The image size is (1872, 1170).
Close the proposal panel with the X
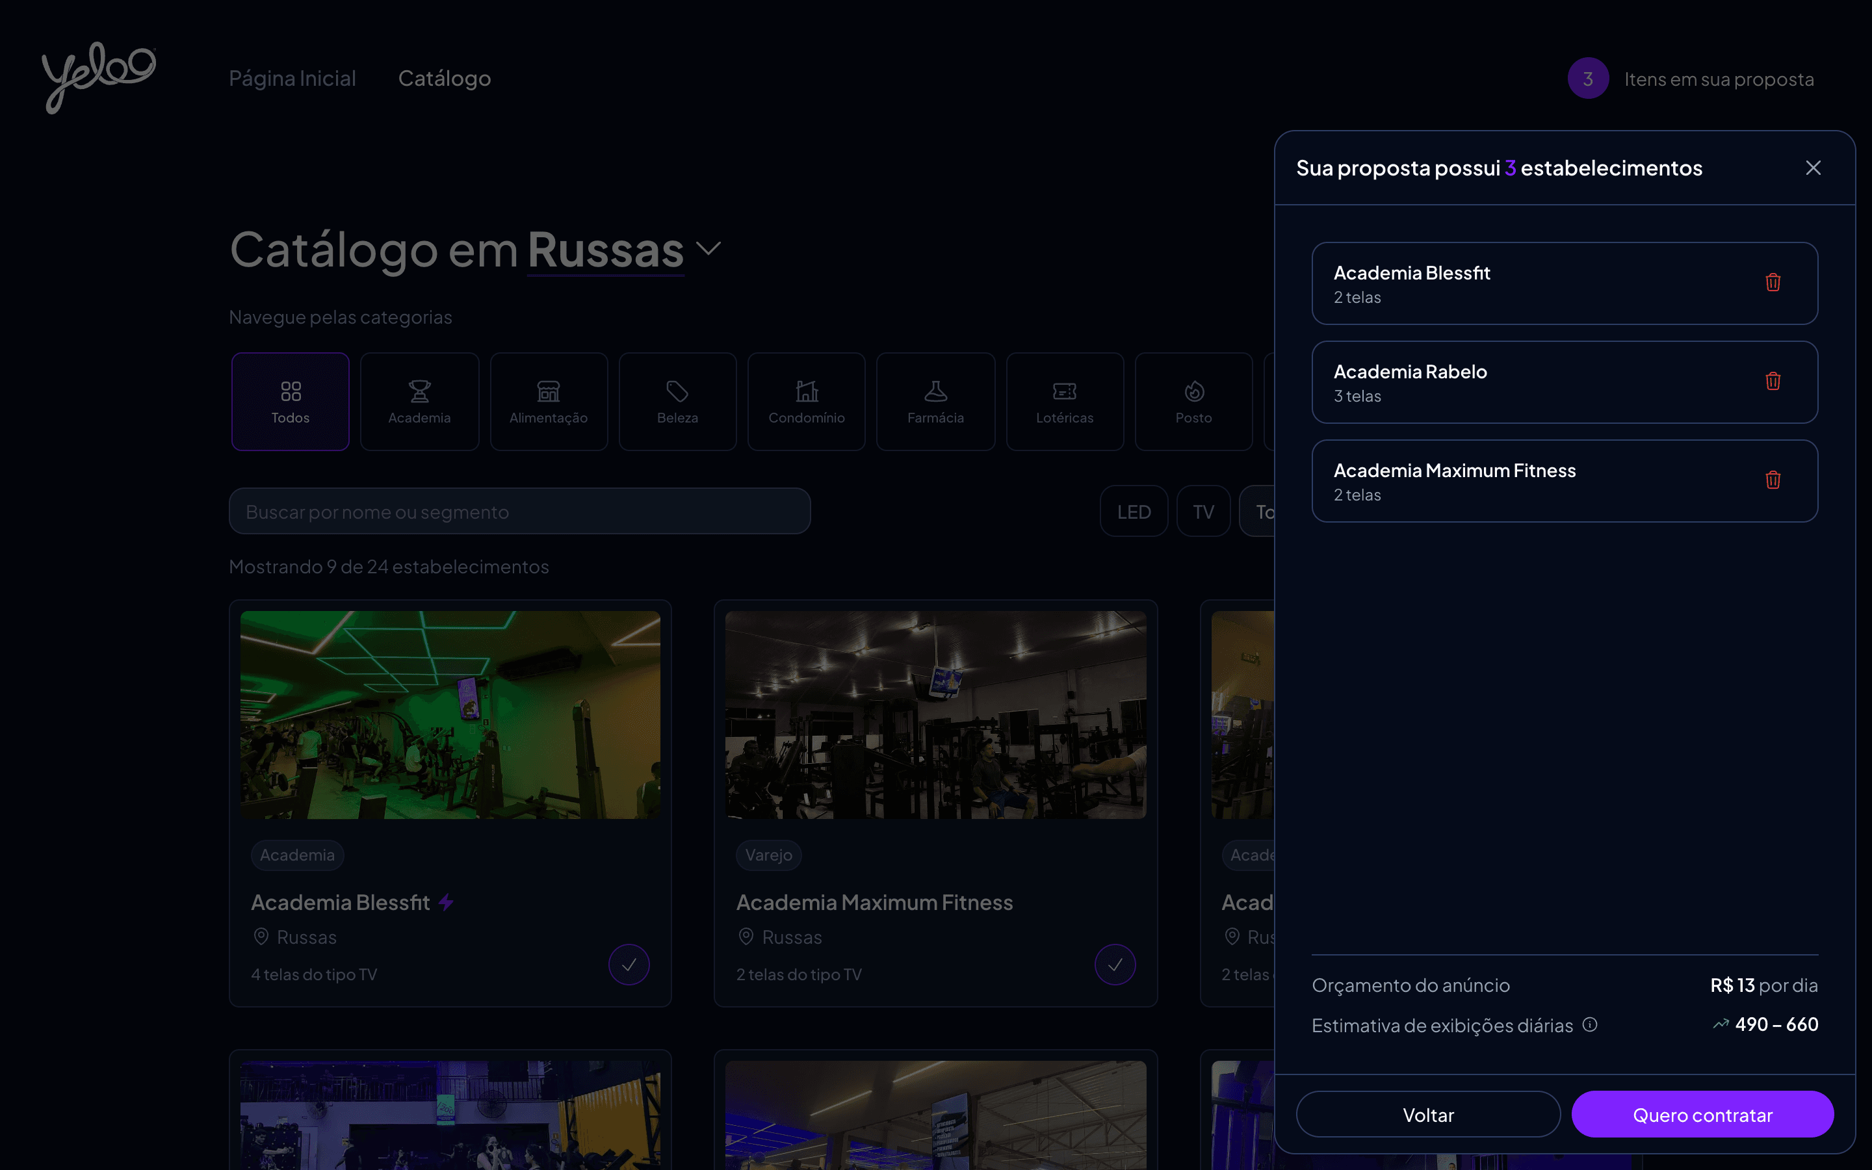click(1813, 168)
